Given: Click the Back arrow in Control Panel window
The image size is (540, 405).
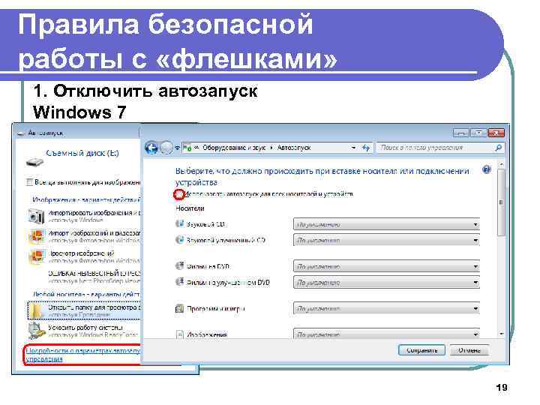Looking at the screenshot, I should click(151, 148).
